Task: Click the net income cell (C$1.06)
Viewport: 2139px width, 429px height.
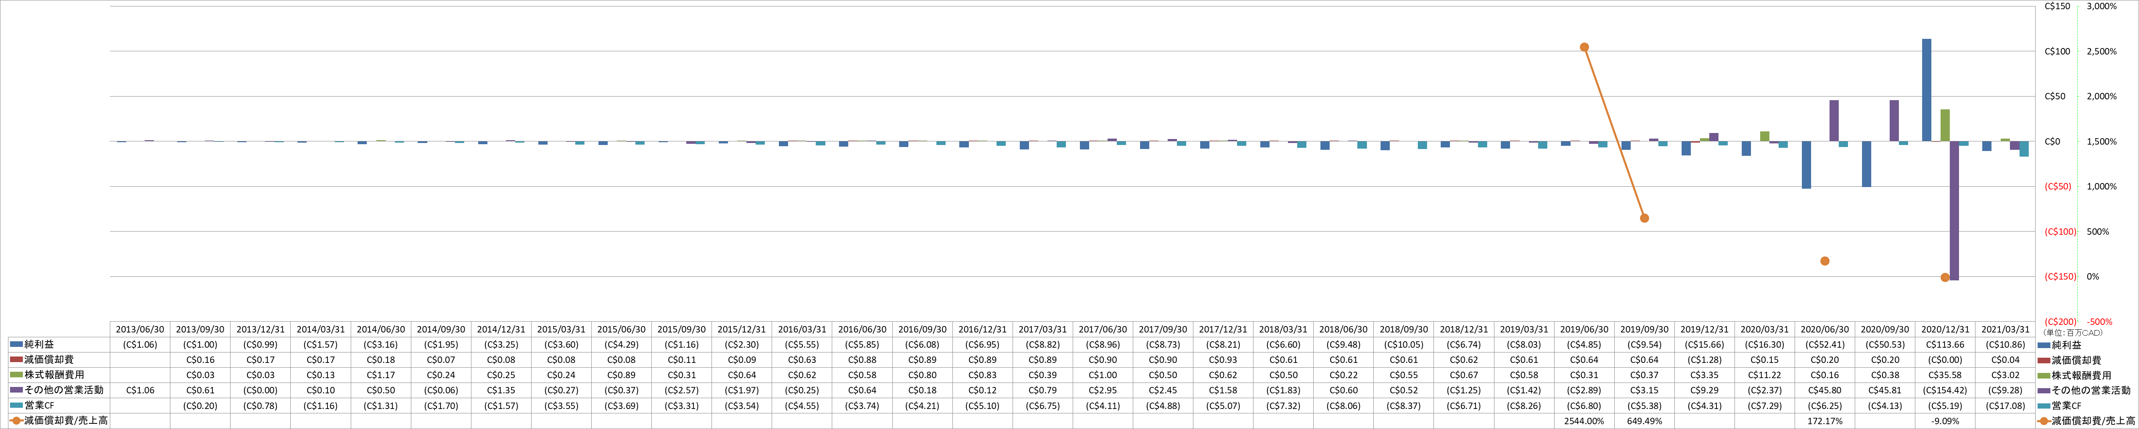Action: tap(139, 344)
